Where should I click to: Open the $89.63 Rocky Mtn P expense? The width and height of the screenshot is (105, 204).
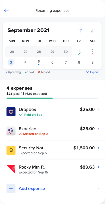tap(53, 169)
